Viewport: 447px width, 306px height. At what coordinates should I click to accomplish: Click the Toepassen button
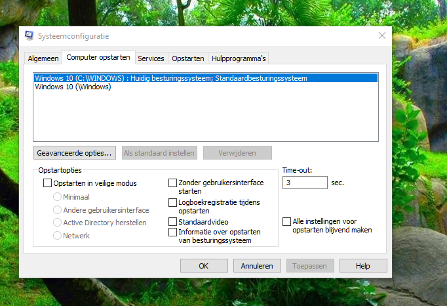coord(310,266)
